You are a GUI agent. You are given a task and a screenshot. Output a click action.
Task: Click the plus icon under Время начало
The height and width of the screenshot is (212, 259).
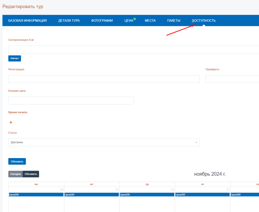tap(11, 123)
